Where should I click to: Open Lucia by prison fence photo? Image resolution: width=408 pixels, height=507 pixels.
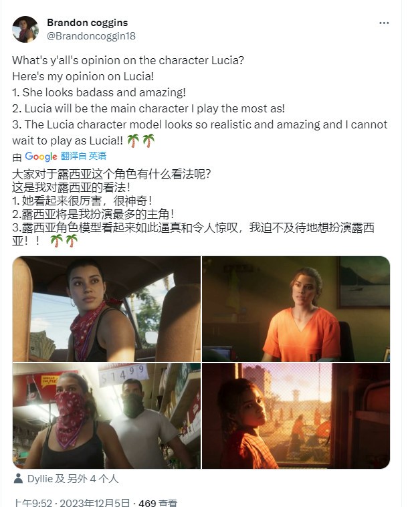(296, 416)
